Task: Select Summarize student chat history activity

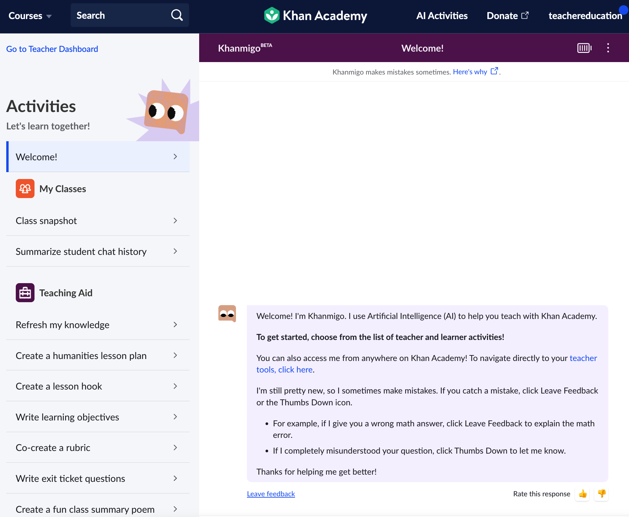Action: pos(98,251)
